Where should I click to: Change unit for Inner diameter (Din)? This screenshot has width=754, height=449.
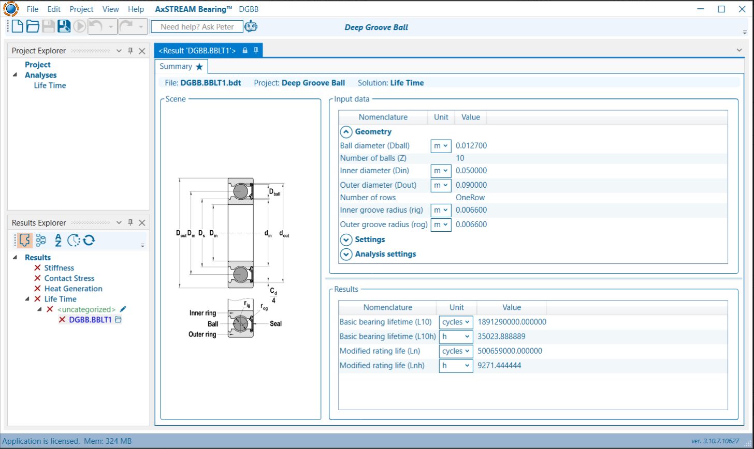coord(441,171)
